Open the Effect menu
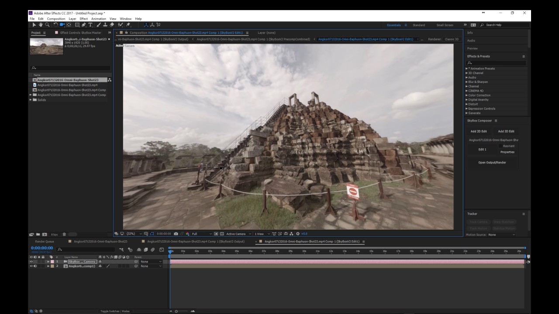 [83, 19]
